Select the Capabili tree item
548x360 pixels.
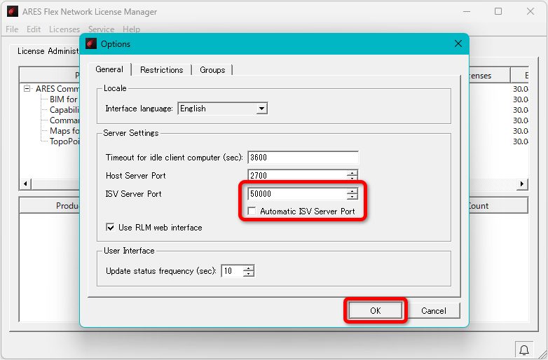(64, 110)
